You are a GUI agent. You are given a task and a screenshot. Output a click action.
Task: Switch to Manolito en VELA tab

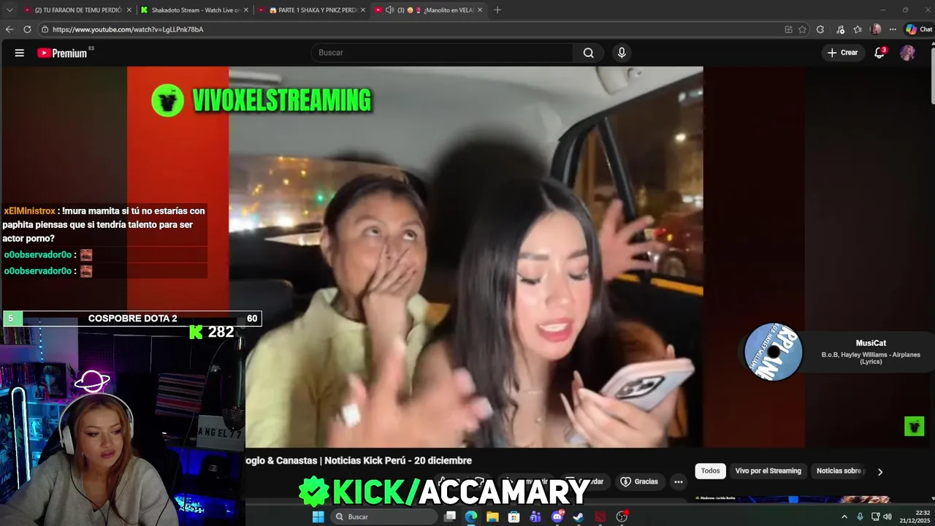point(427,10)
